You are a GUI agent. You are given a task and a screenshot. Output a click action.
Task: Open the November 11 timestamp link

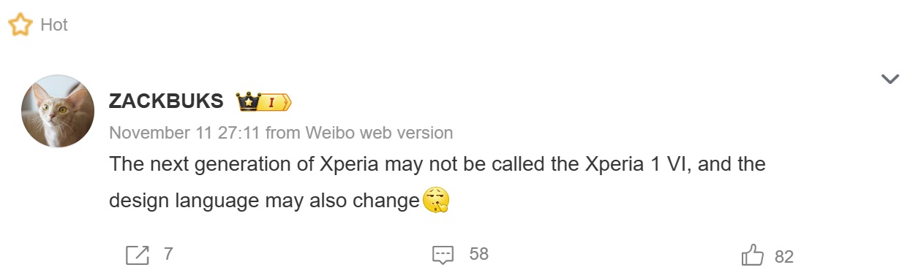pyautogui.click(x=185, y=133)
